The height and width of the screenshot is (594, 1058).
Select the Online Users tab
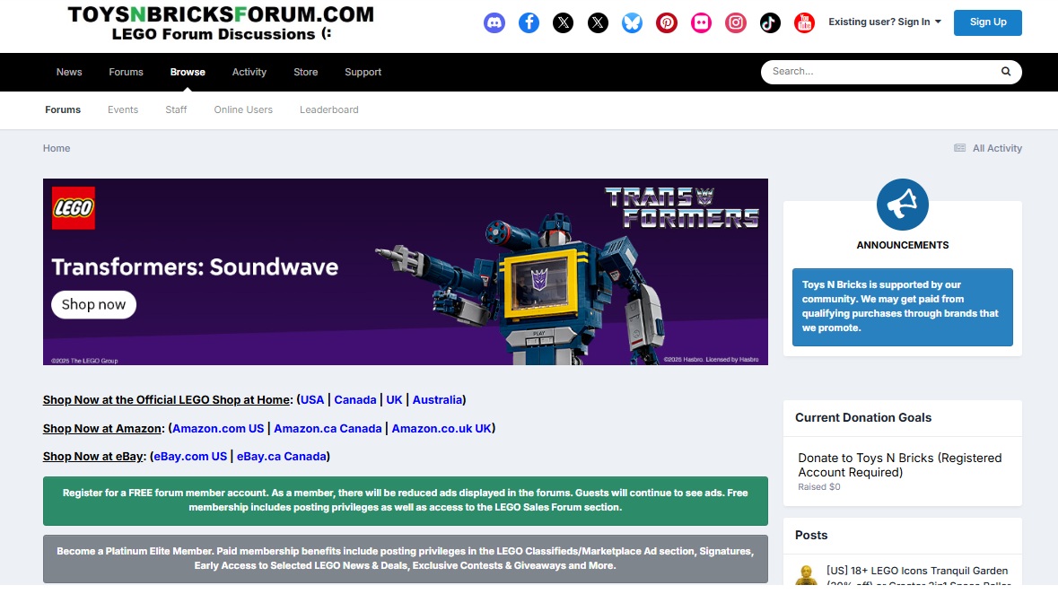[x=243, y=110]
